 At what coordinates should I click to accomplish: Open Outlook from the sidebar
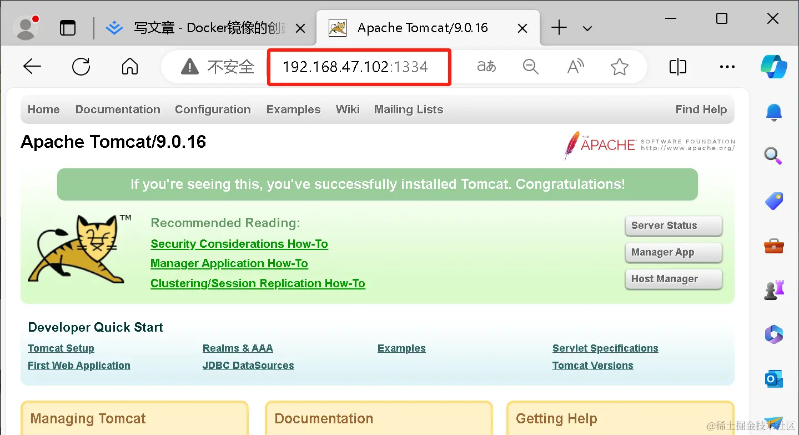tap(773, 379)
